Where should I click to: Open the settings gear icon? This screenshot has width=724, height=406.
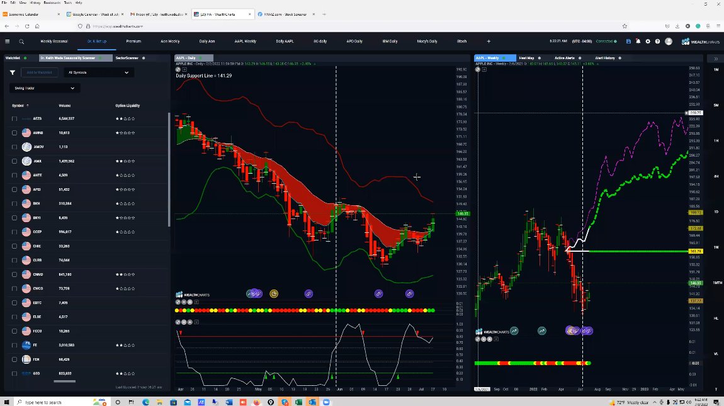click(648, 42)
